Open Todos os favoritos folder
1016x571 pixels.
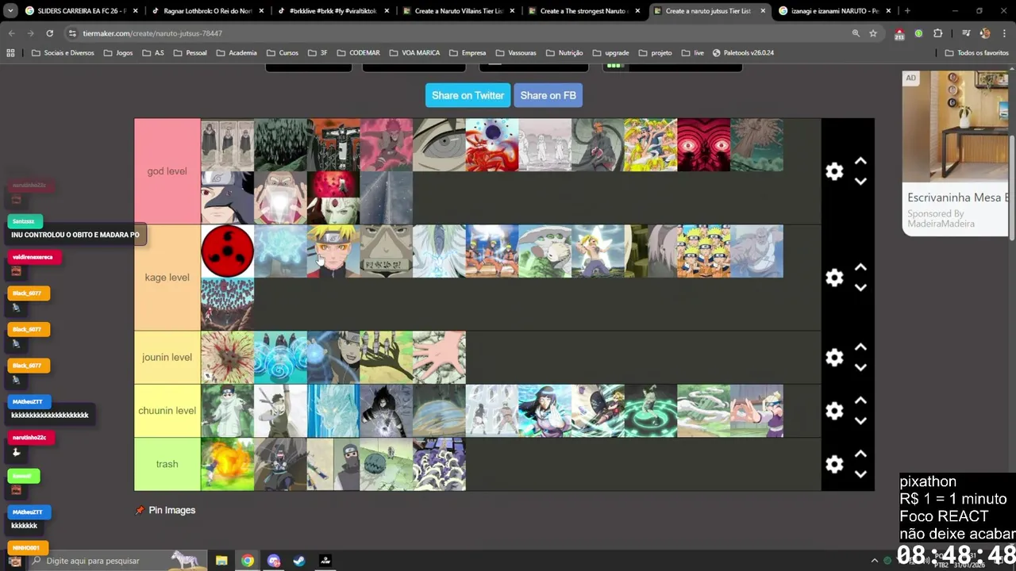[976, 53]
